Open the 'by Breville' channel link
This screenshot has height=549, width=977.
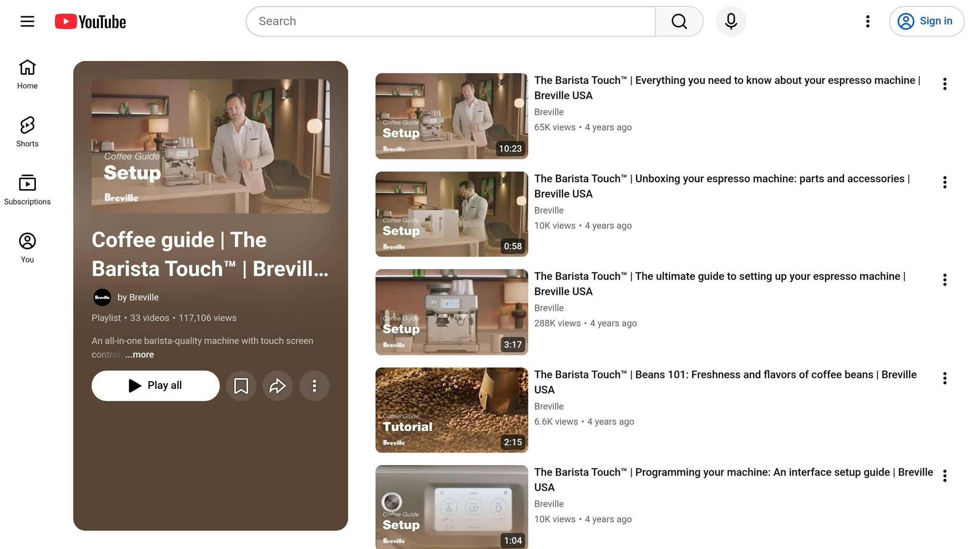tap(138, 297)
